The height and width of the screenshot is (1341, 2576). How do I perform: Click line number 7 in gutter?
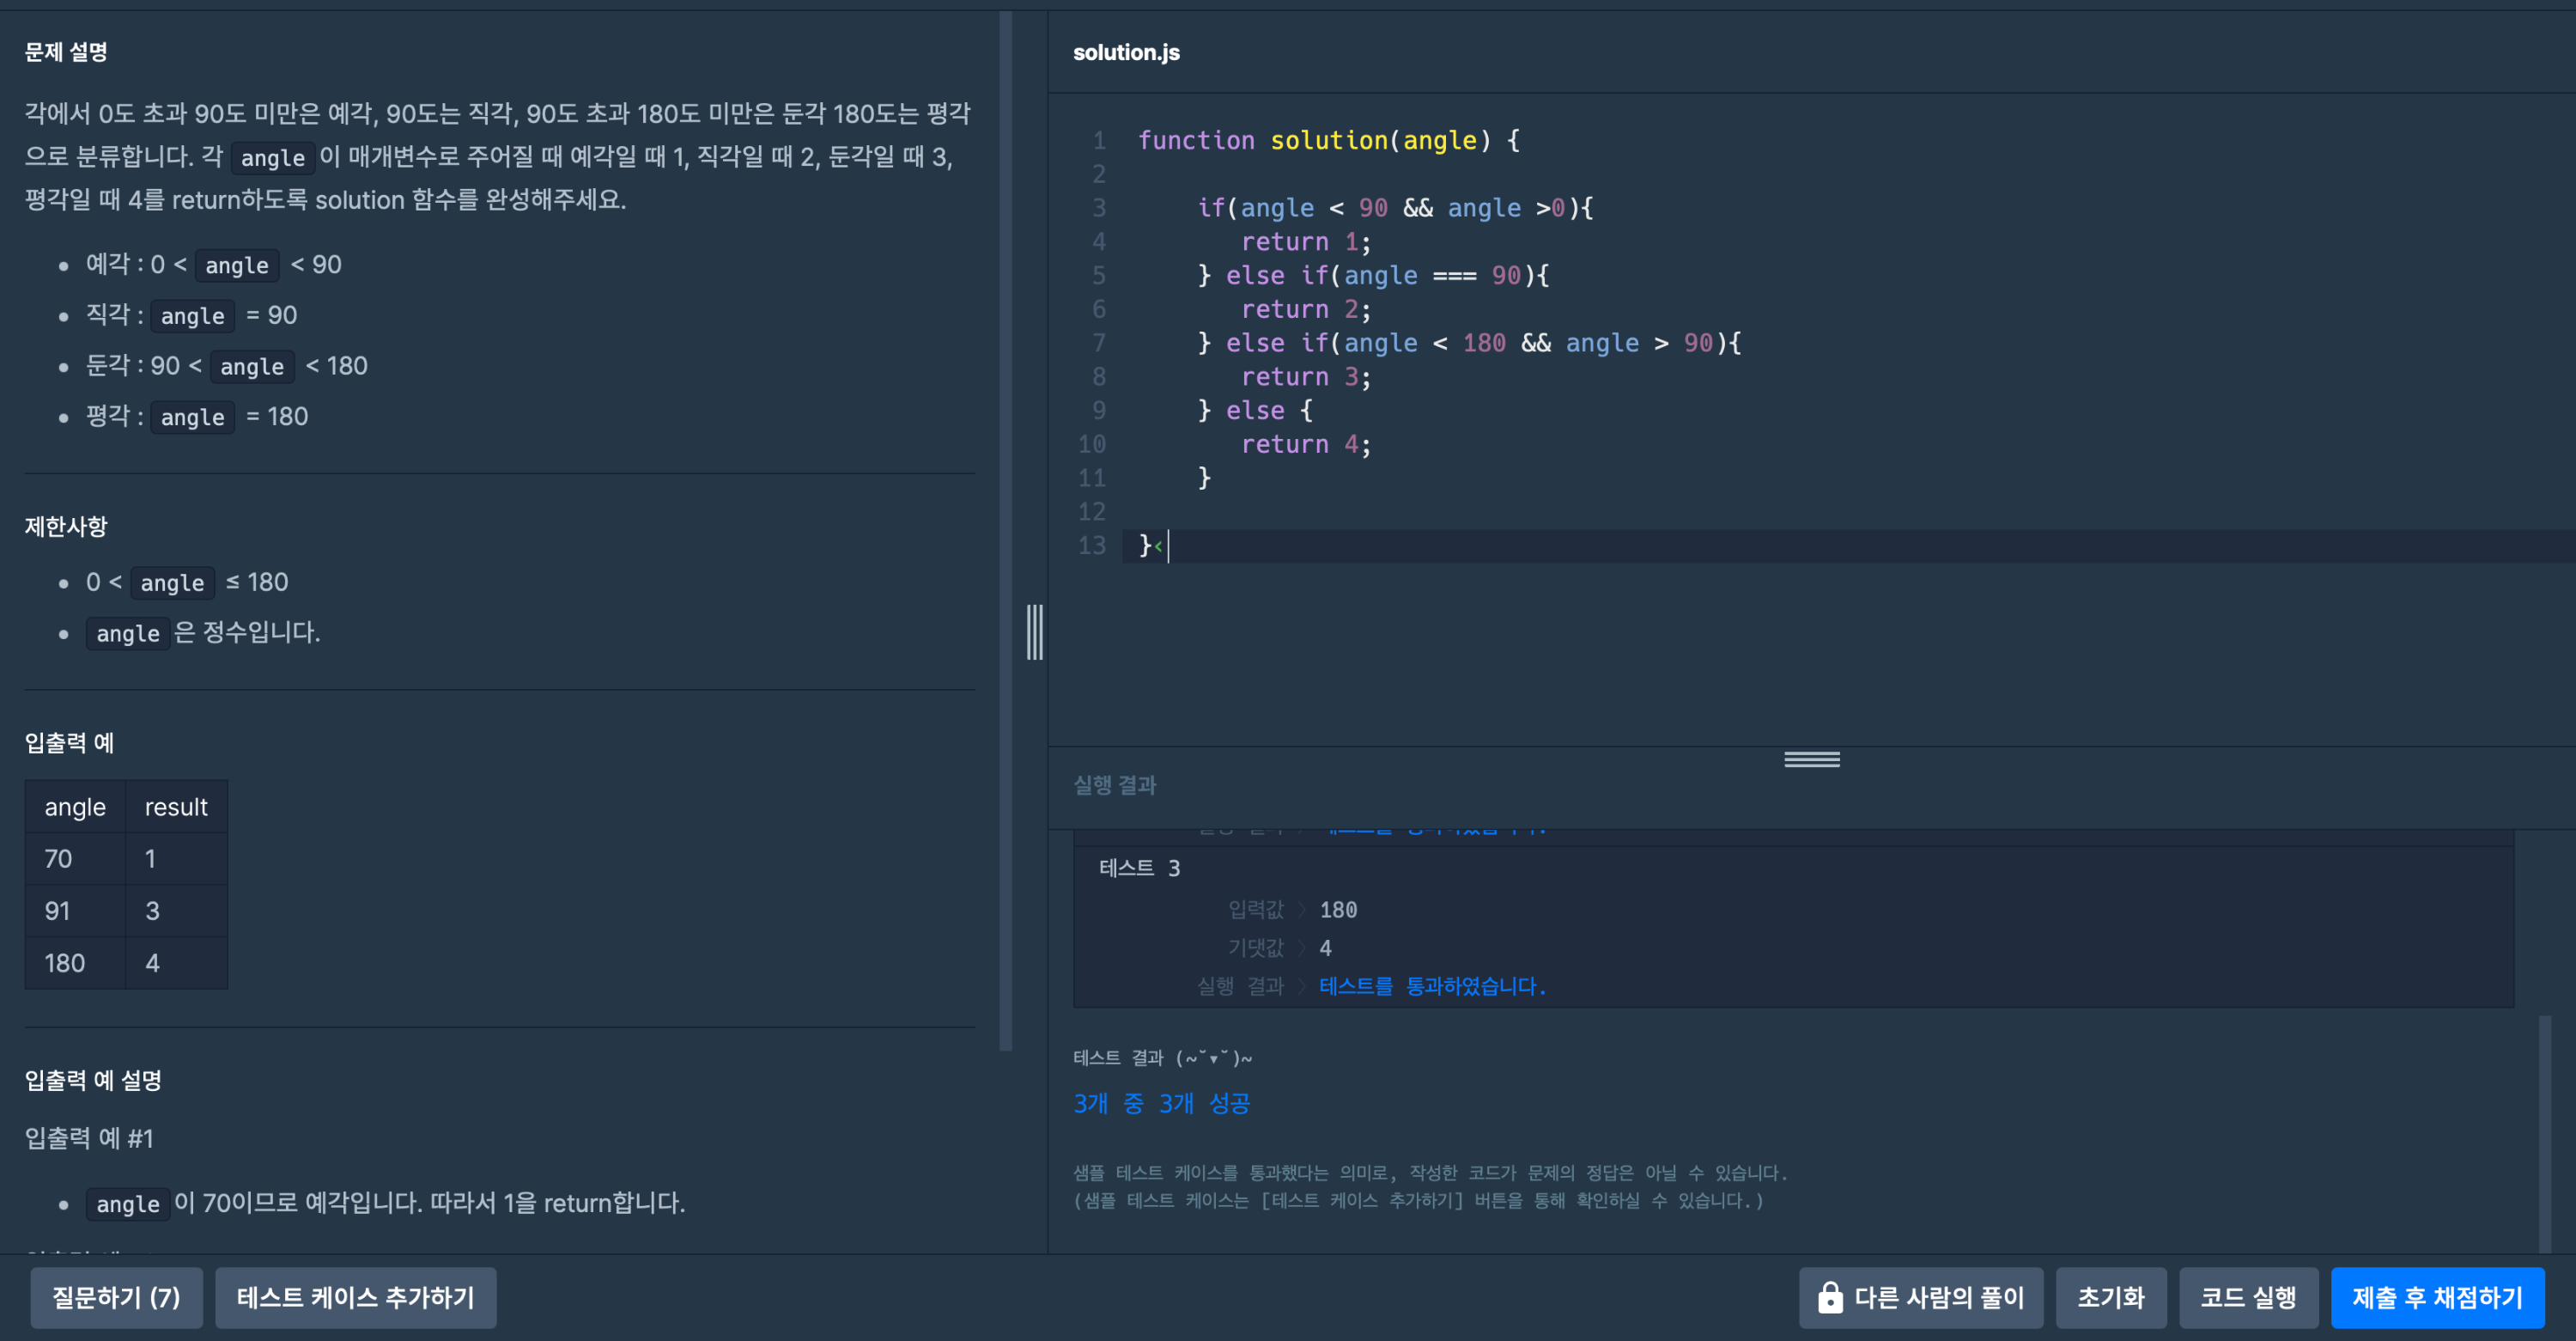coord(1098,344)
